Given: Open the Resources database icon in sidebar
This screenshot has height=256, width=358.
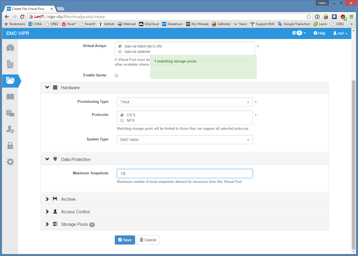Looking at the screenshot, I should (x=10, y=113).
